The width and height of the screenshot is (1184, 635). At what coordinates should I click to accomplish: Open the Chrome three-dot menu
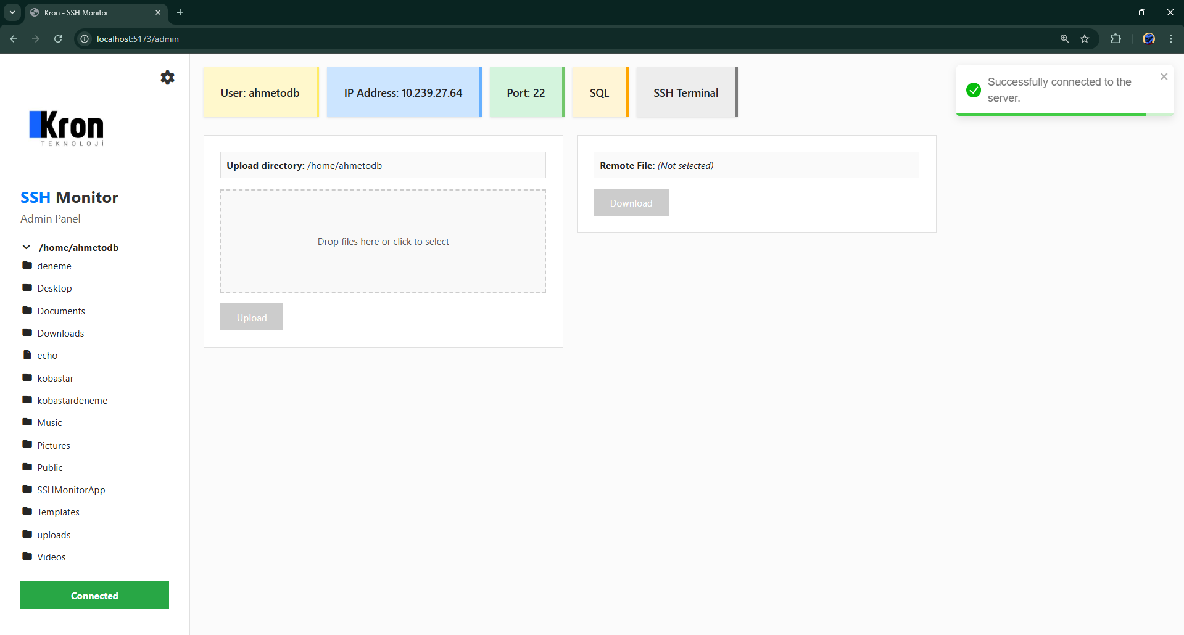(1171, 38)
